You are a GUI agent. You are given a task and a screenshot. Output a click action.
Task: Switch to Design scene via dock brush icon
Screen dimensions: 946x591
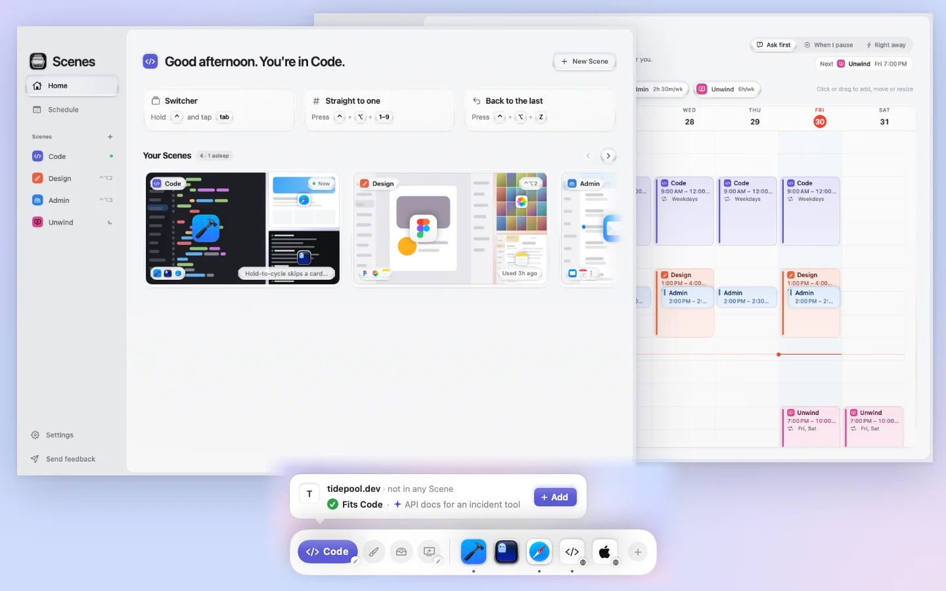point(373,552)
